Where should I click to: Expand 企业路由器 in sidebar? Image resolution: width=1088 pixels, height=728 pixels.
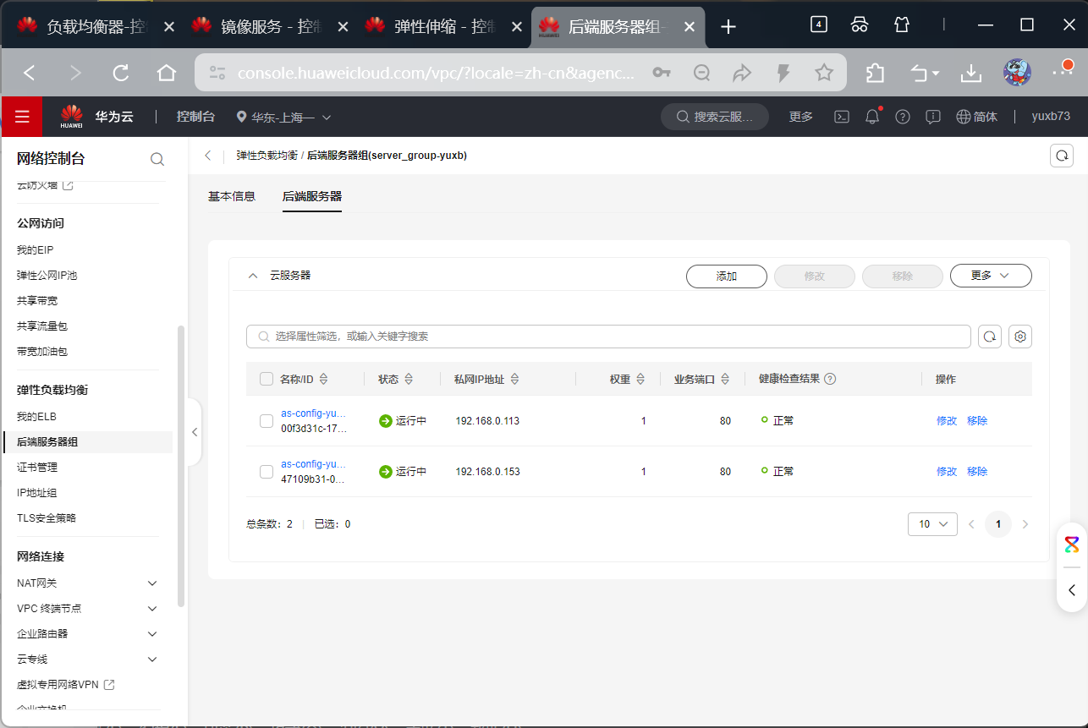point(152,634)
